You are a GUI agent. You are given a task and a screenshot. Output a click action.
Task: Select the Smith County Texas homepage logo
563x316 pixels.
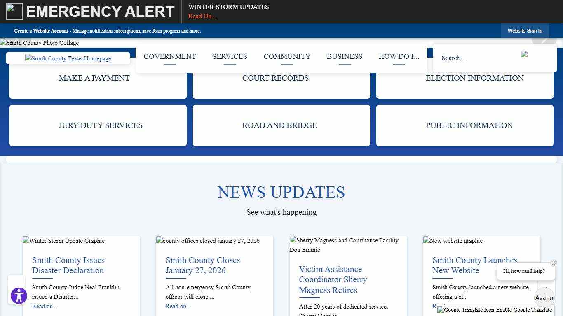point(68,58)
